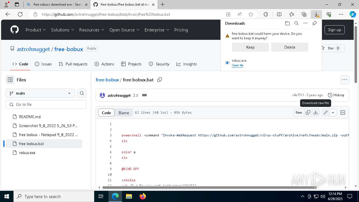Pin the Downloads panel
Image resolution: width=359 pixels, height=202 pixels.
pos(314,23)
